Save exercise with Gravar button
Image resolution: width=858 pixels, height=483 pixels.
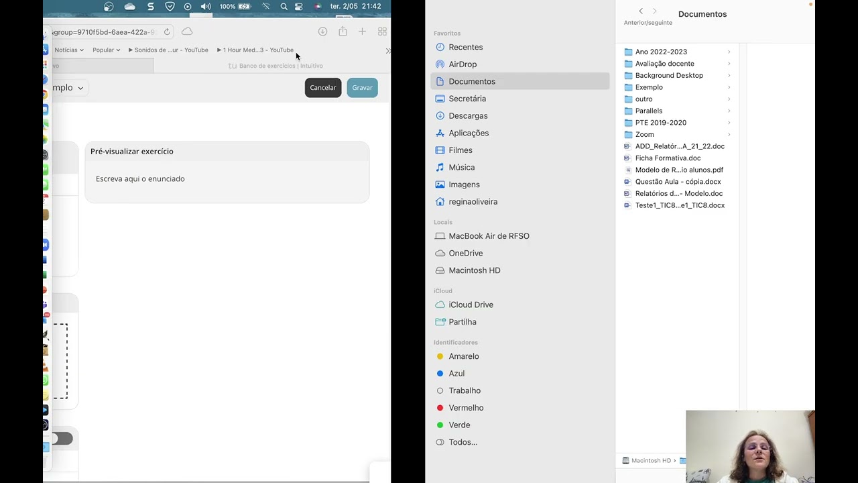pyautogui.click(x=362, y=88)
